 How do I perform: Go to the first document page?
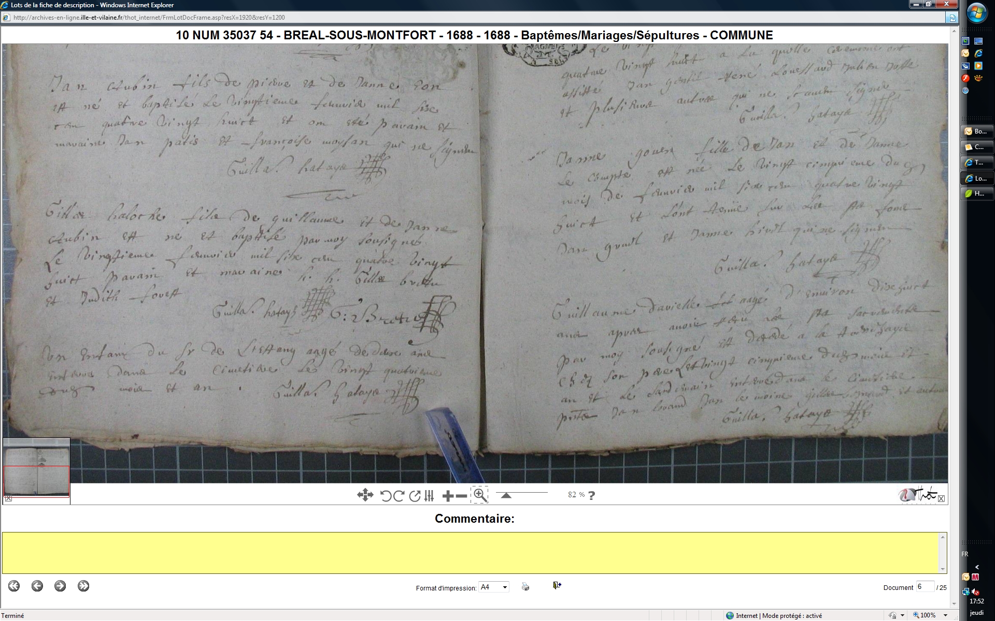click(14, 586)
